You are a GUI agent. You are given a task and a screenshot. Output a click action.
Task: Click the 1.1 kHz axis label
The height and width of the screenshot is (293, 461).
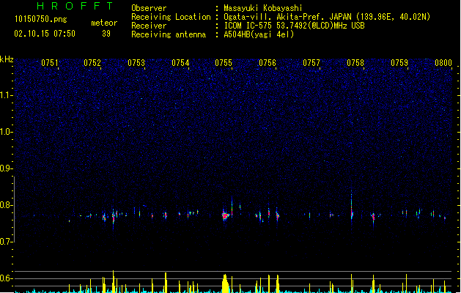[x=6, y=95]
